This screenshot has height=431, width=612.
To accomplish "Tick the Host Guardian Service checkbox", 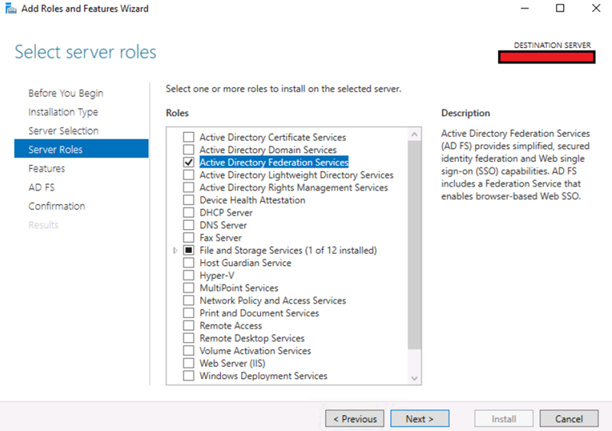I will (x=188, y=263).
